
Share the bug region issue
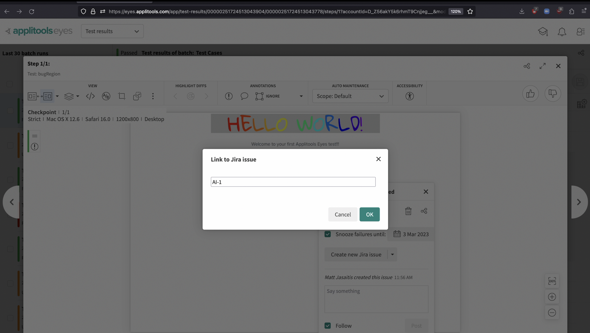pyautogui.click(x=424, y=211)
